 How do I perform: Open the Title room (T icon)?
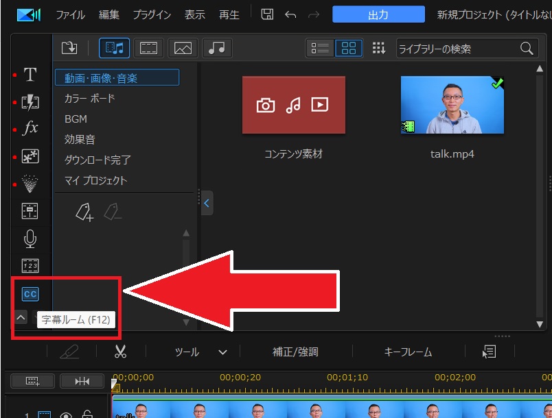(x=30, y=75)
